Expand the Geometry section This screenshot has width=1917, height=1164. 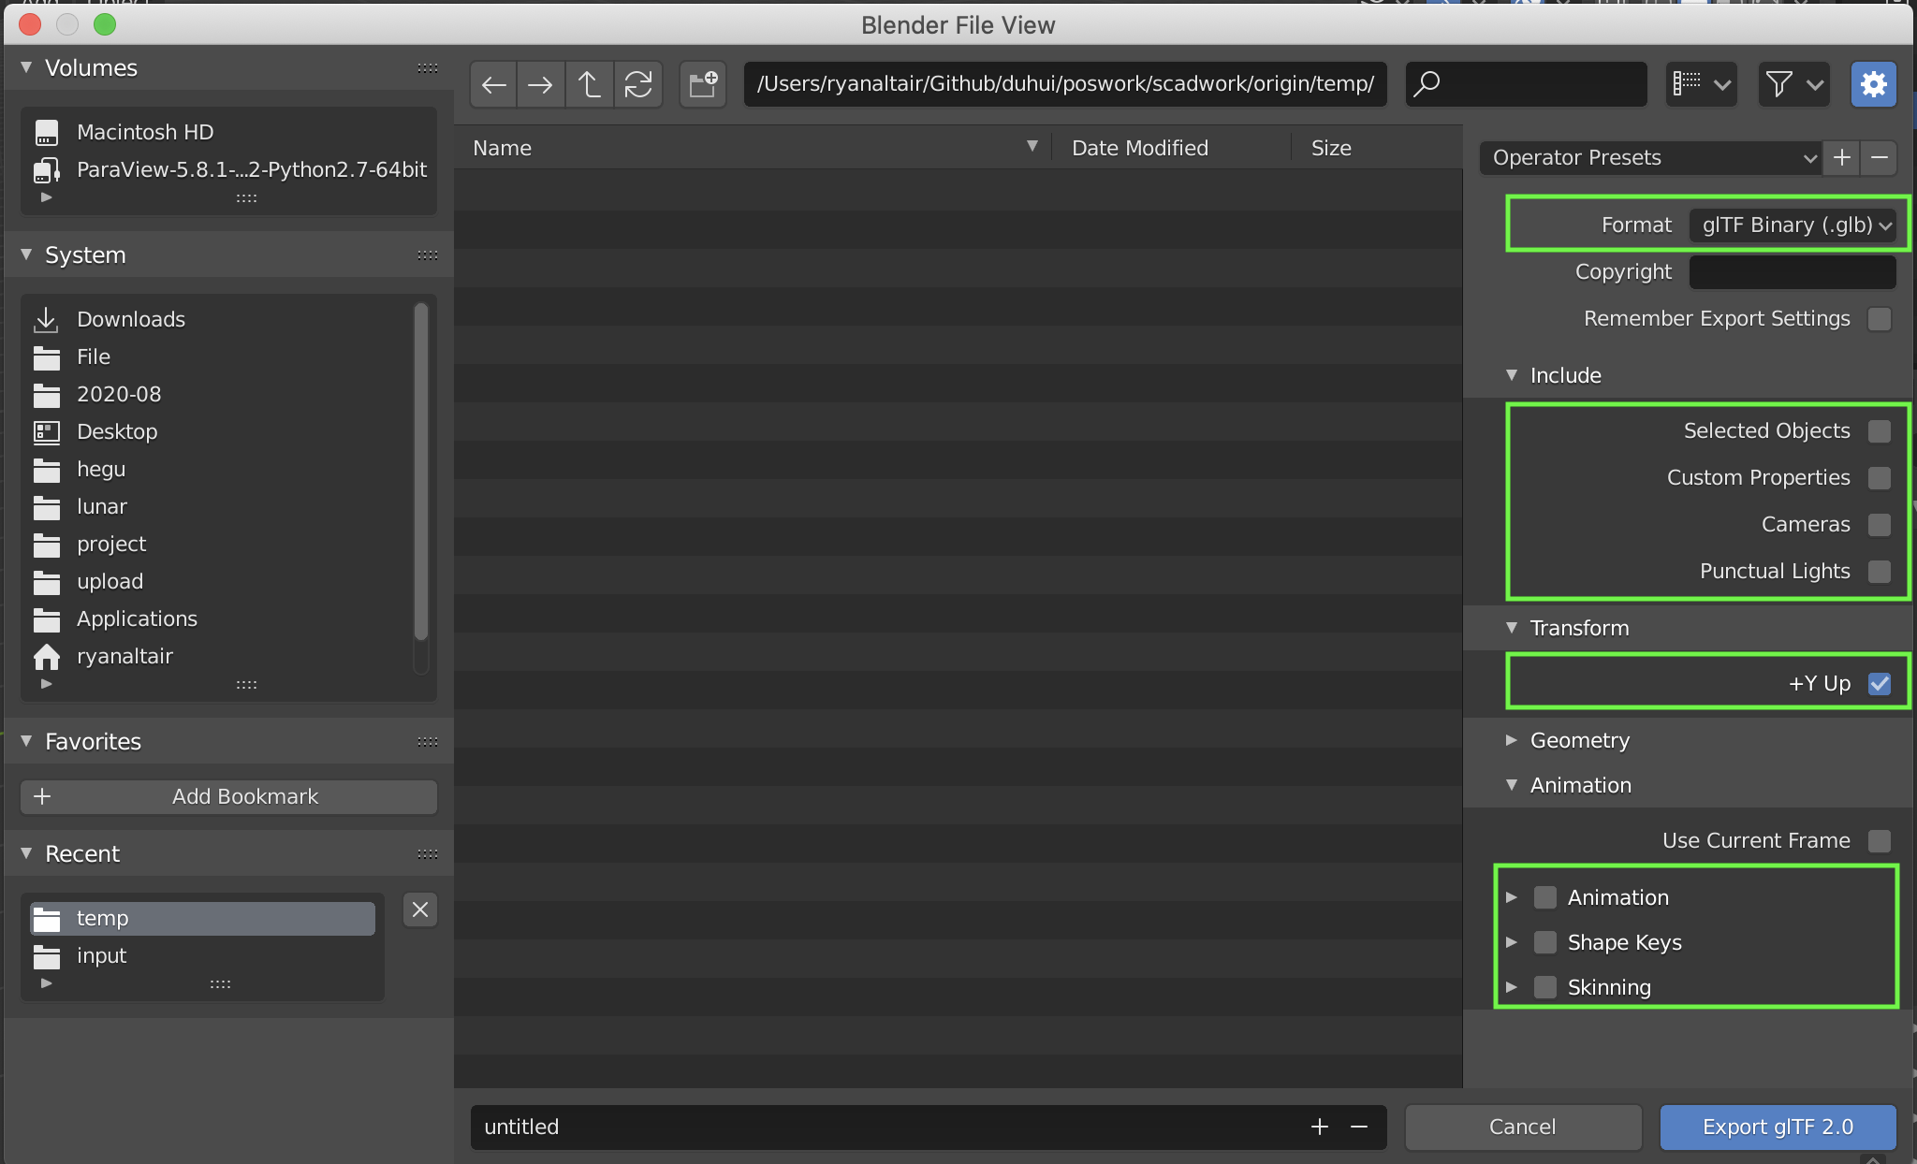click(1579, 740)
